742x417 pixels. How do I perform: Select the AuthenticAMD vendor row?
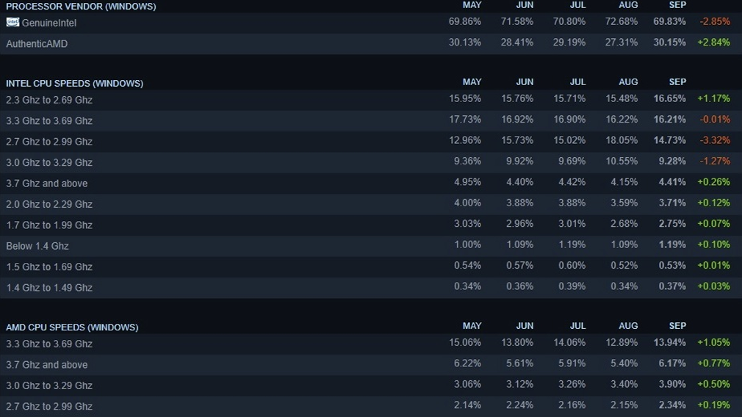coord(371,43)
